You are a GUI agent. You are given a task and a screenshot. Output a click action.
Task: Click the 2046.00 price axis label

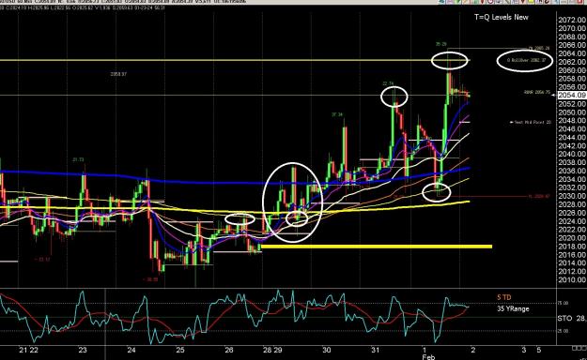tap(572, 129)
